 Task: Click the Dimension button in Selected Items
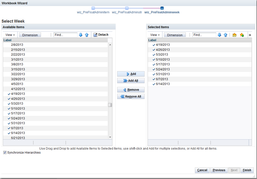click(x=175, y=35)
